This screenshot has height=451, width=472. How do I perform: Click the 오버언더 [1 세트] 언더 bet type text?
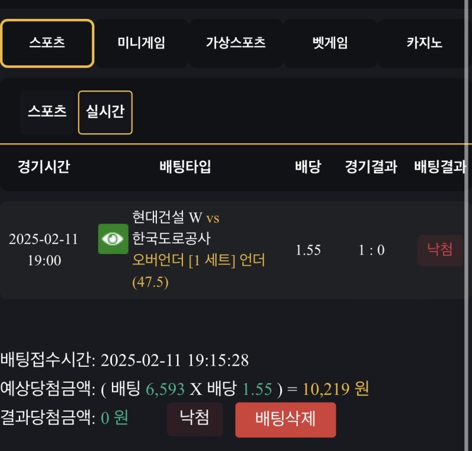click(198, 261)
